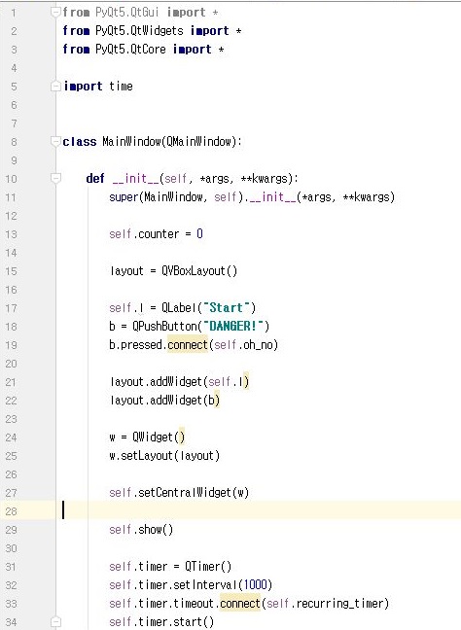
Task: Click highlighted 'connect' on line 19
Action: coord(188,345)
